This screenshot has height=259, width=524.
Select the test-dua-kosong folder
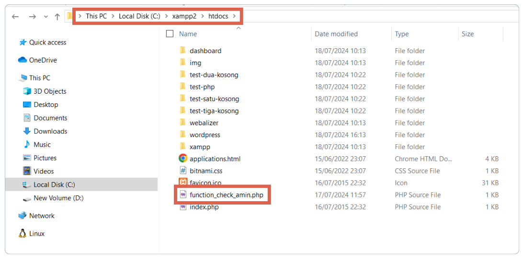[214, 75]
